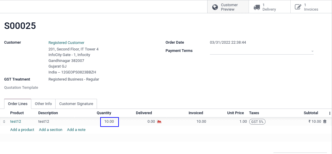The width and height of the screenshot is (332, 154).
Task: Open the column options kebab menu
Action: point(330,113)
